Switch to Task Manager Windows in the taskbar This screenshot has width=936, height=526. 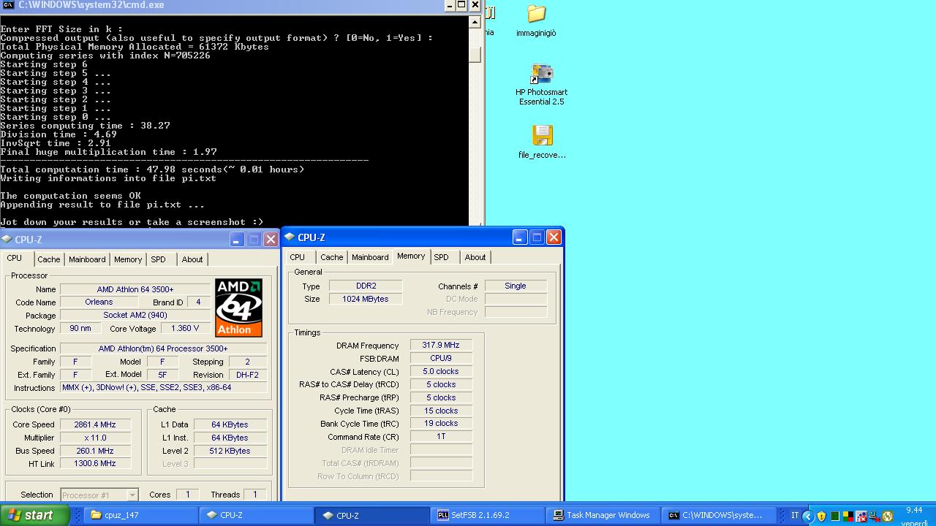[602, 515]
